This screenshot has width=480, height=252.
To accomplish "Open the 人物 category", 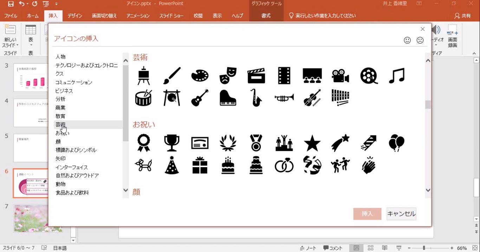I will click(60, 57).
